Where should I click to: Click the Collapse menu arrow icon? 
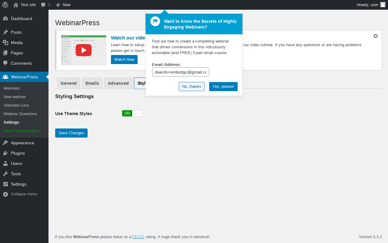coord(5,194)
